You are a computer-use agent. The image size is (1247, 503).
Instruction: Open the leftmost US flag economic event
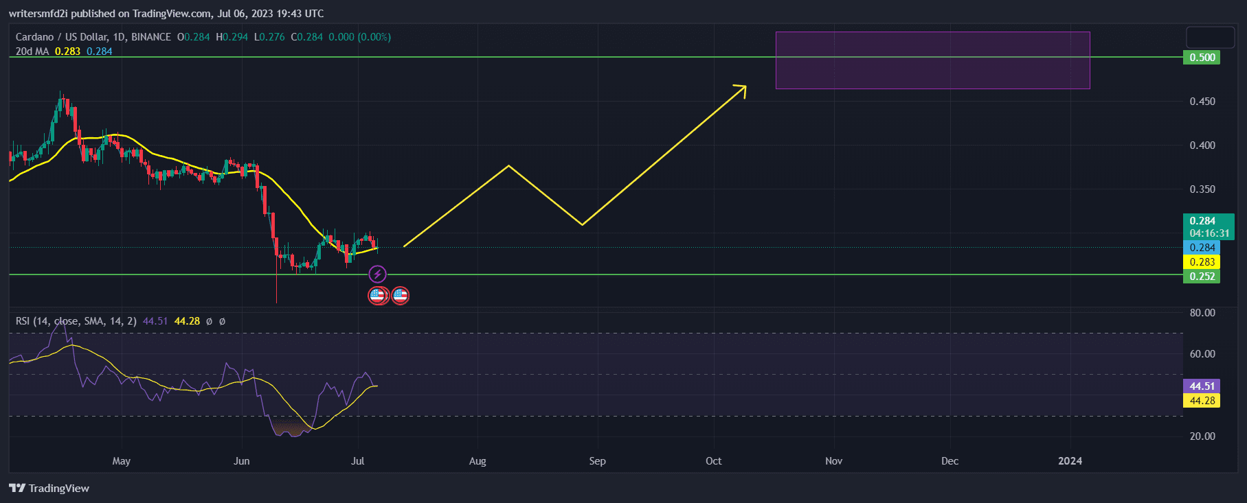377,296
